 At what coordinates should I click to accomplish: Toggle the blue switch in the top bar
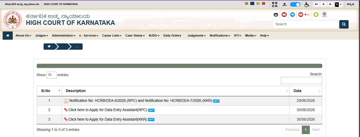click(295, 4)
